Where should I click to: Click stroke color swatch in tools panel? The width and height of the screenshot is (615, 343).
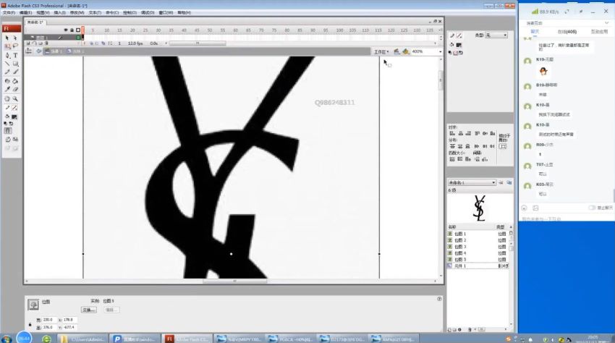tap(14, 108)
